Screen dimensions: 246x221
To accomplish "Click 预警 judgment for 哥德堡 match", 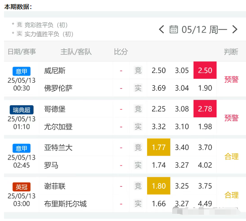I will coord(231,118).
